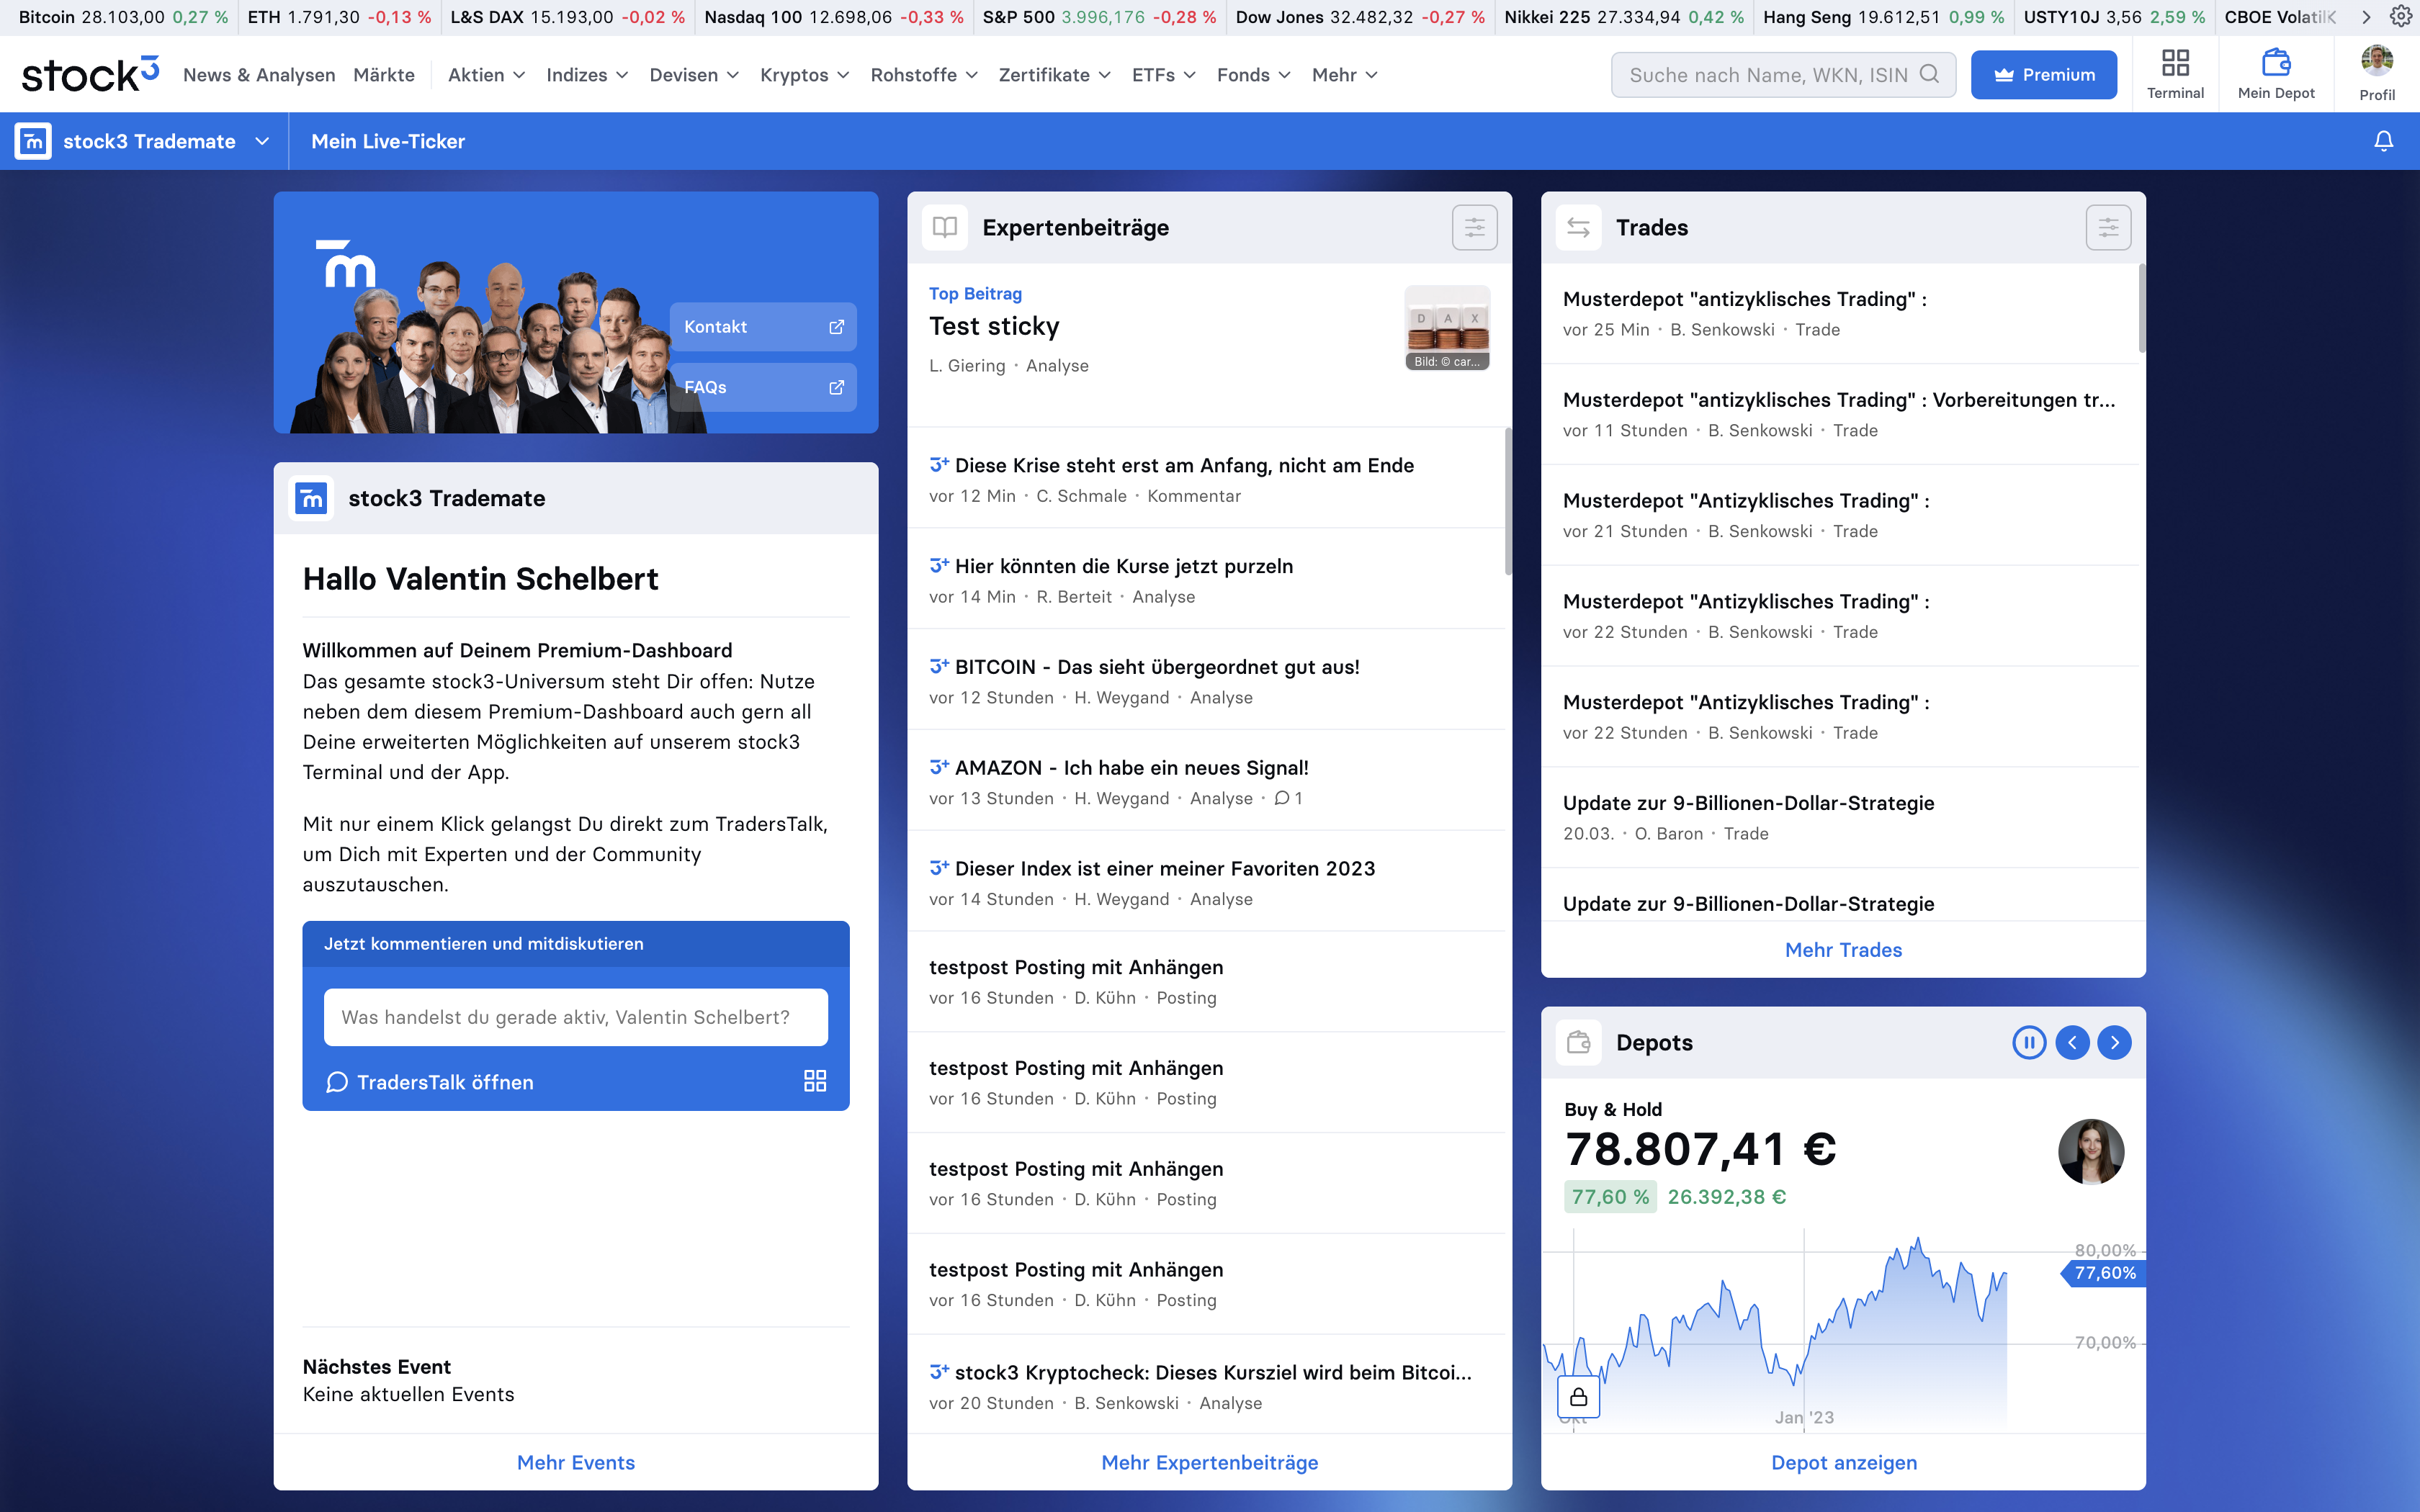
Task: Click the Buy & Hold depot owner avatar
Action: coord(2090,1151)
